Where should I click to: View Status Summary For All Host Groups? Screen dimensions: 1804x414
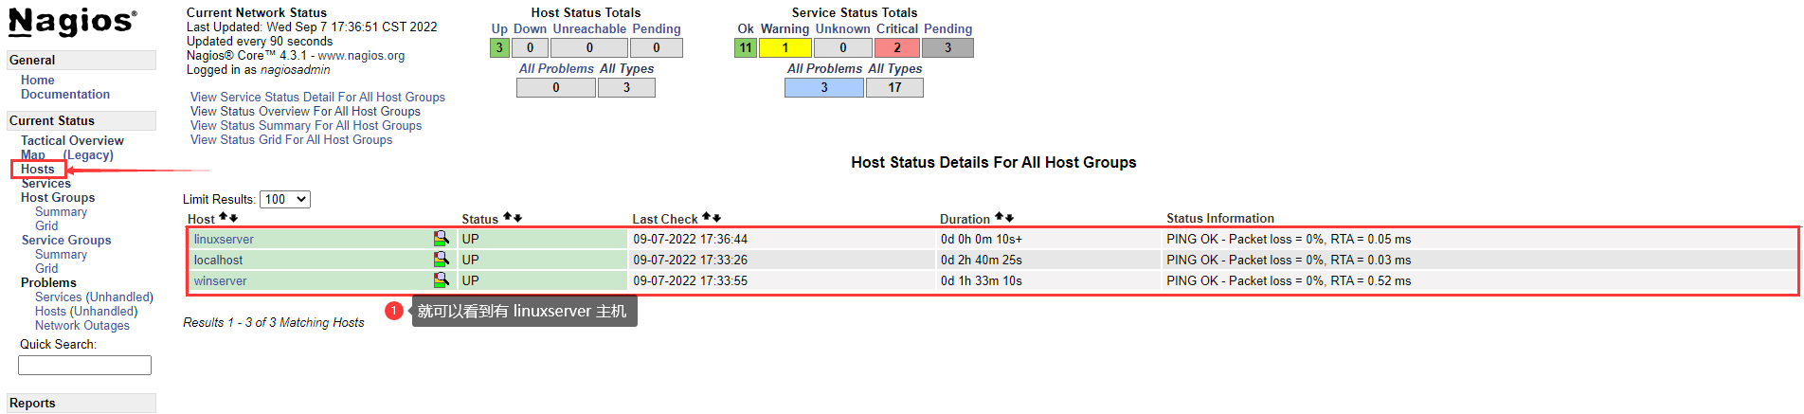306,125
